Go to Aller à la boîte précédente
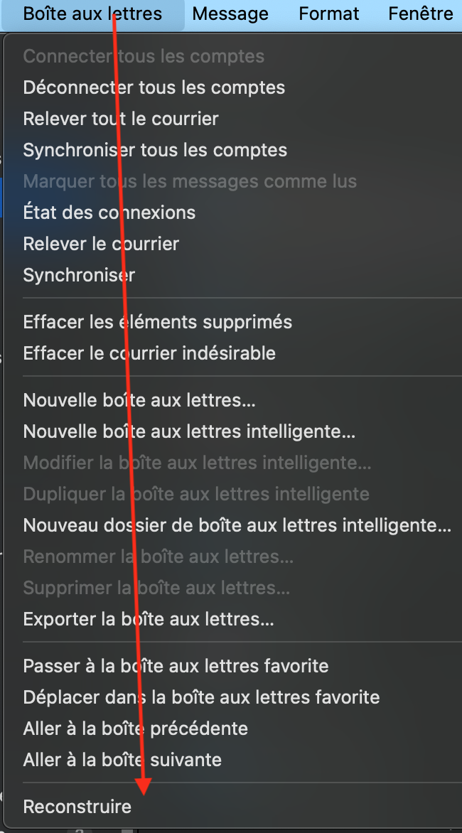Viewport: 462px width, 833px height. [136, 729]
